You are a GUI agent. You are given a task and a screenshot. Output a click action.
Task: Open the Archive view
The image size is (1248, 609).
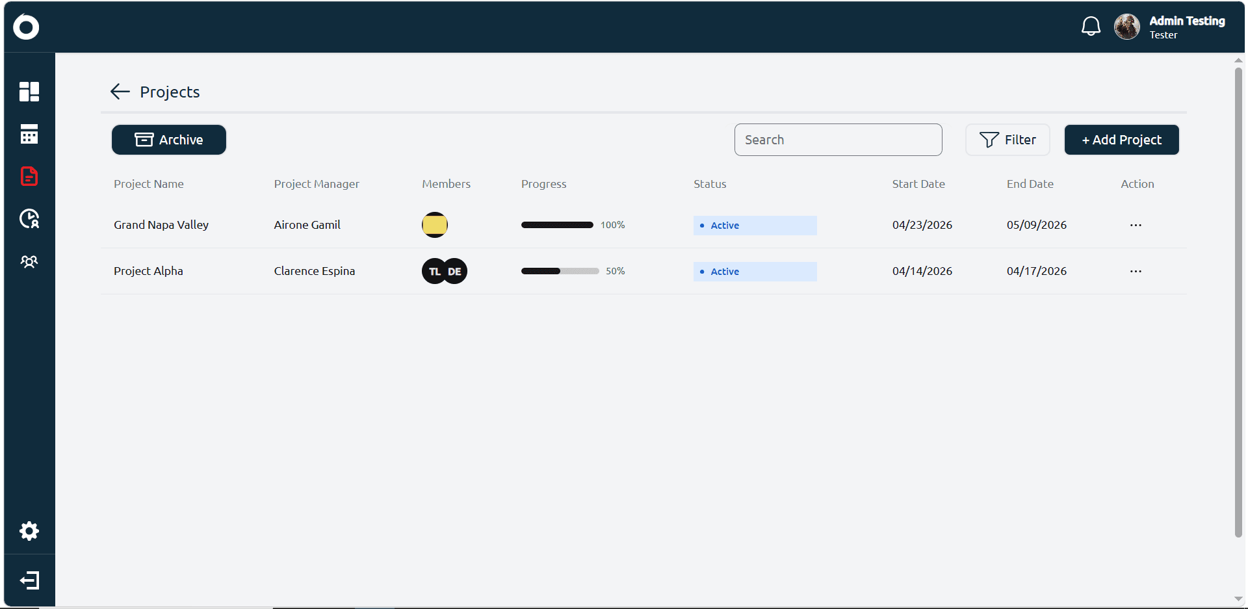tap(168, 139)
